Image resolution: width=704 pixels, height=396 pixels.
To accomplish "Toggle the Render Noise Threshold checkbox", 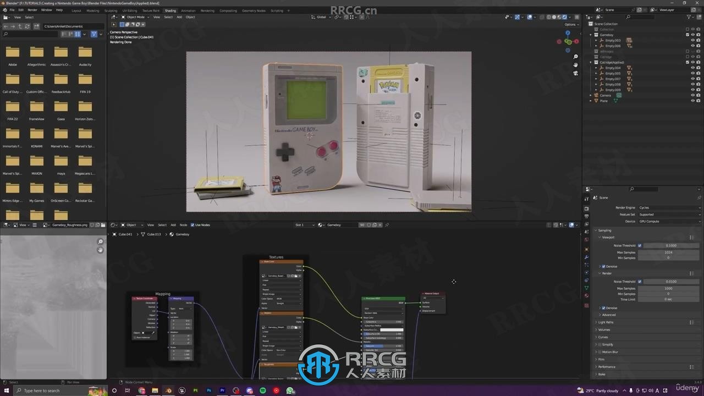I will [640, 282].
